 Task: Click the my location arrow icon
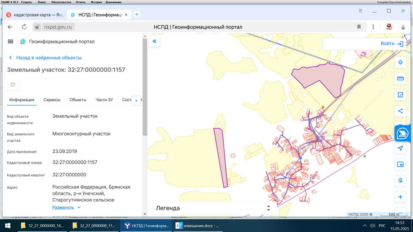(x=400, y=148)
